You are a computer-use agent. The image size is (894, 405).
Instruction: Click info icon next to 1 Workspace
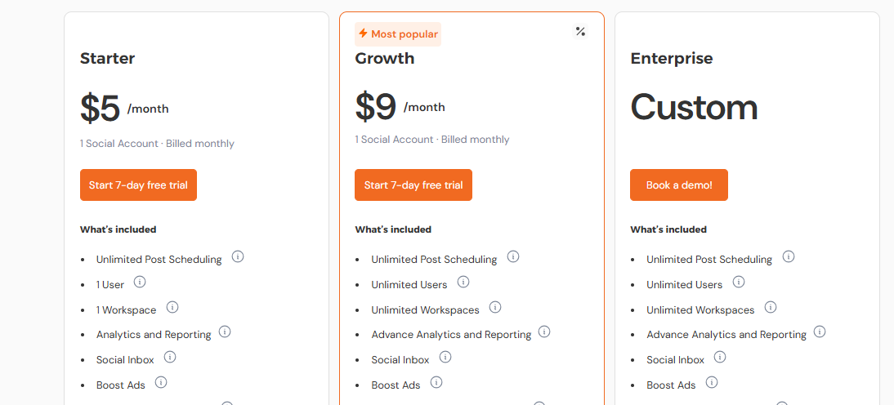(x=172, y=307)
